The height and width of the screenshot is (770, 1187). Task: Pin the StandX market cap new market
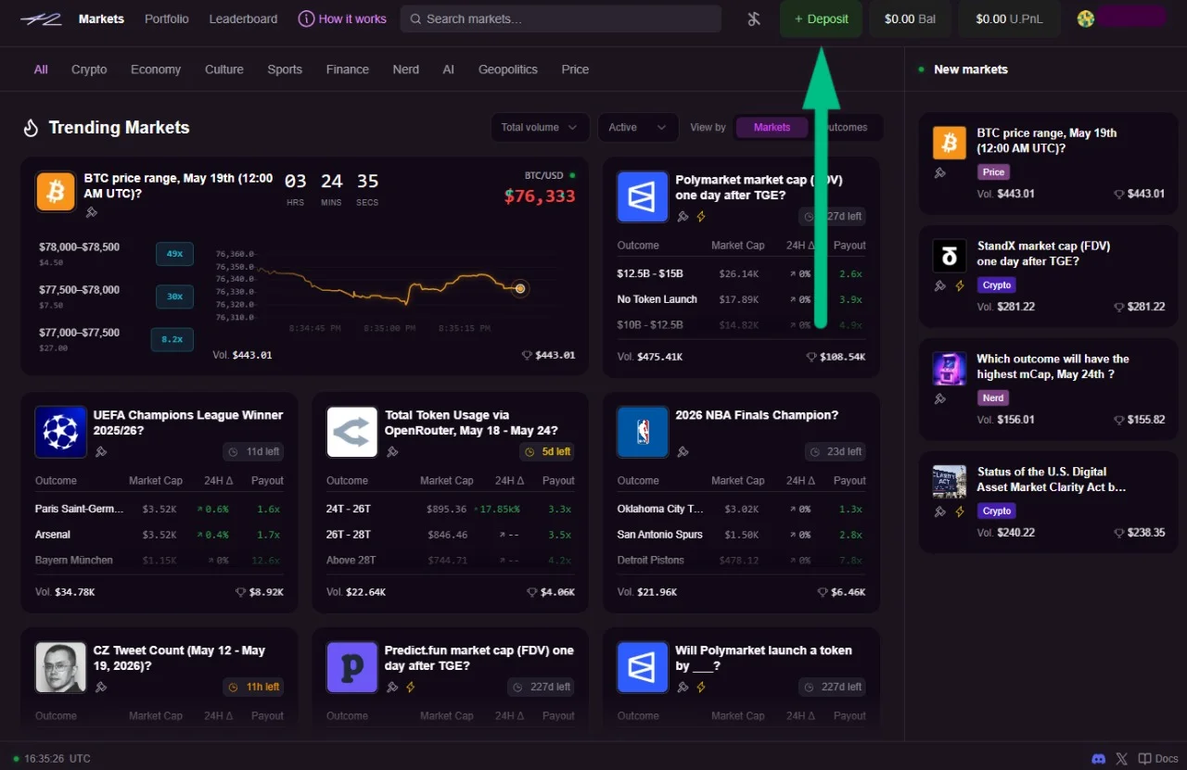940,285
